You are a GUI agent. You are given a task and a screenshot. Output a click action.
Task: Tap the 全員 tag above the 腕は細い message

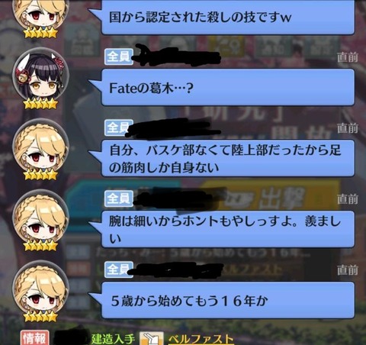pyautogui.click(x=119, y=198)
